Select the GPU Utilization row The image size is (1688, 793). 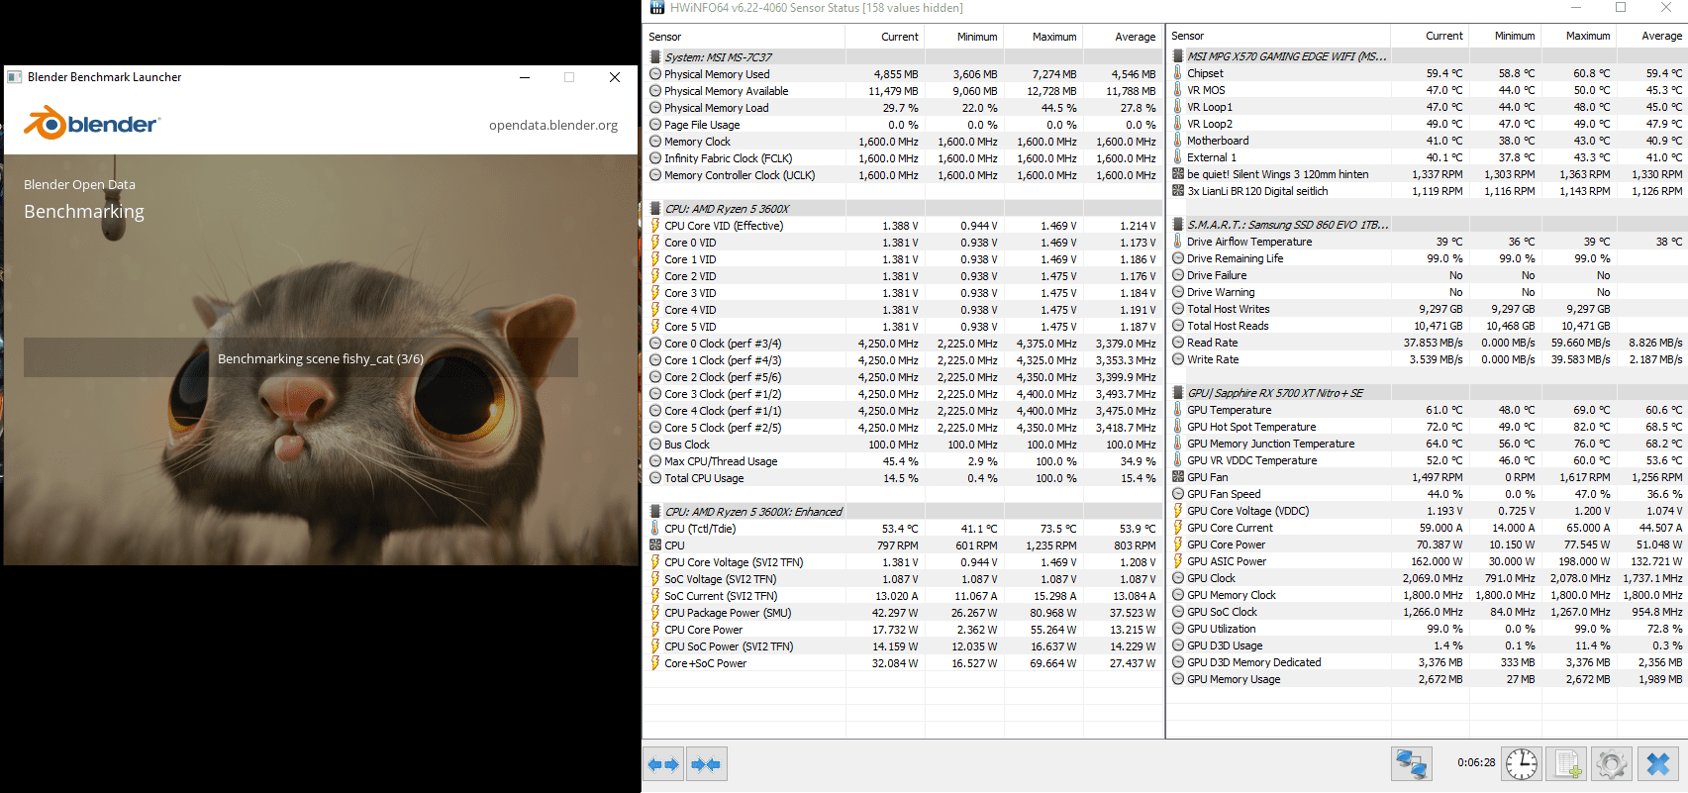tap(1428, 629)
